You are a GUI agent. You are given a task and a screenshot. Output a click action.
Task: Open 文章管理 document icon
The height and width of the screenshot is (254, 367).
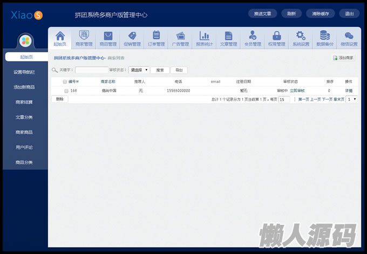[229, 38]
